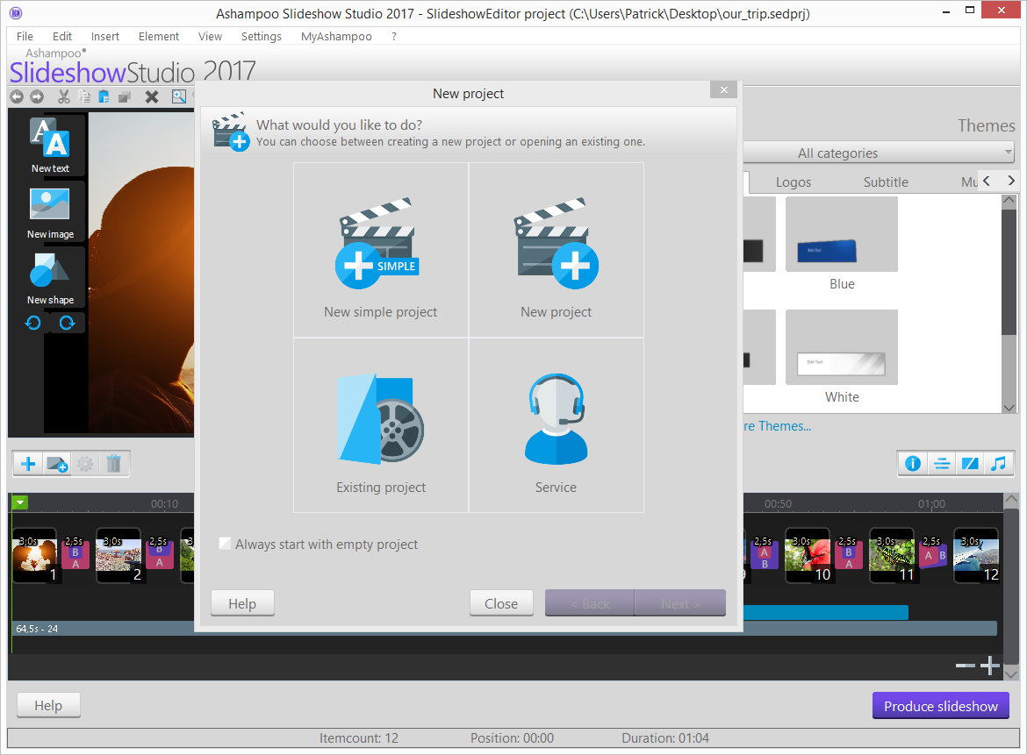
Task: Select the Blue theme thumbnail
Action: click(842, 234)
